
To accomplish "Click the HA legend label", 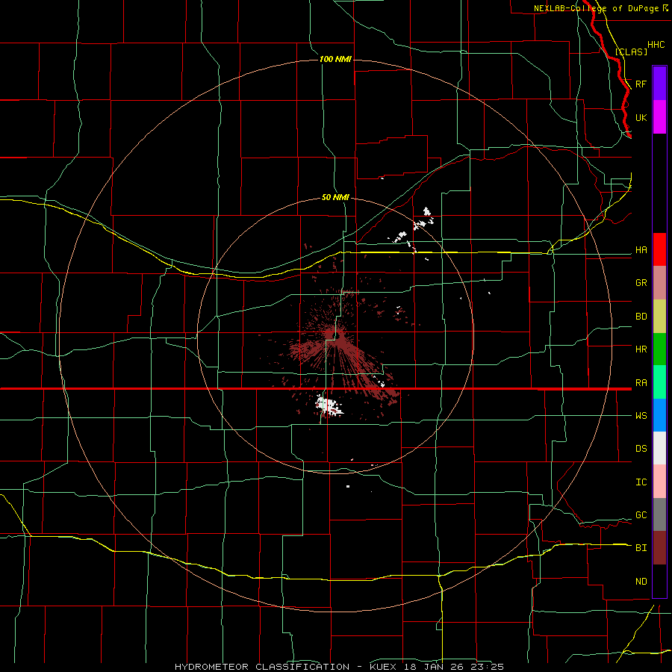I will click(x=641, y=249).
